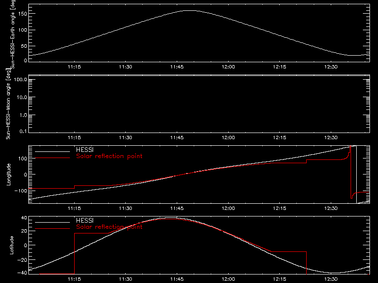The height and width of the screenshot is (283, 378).
Task: Click white HESSI legend line in Longitude panel
Action: point(52,151)
